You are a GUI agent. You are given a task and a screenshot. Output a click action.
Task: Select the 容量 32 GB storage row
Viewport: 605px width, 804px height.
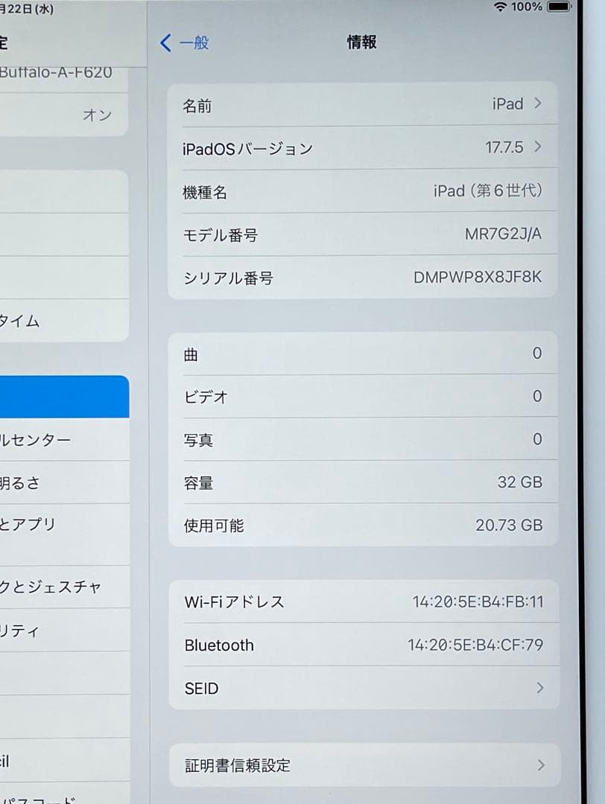(361, 482)
